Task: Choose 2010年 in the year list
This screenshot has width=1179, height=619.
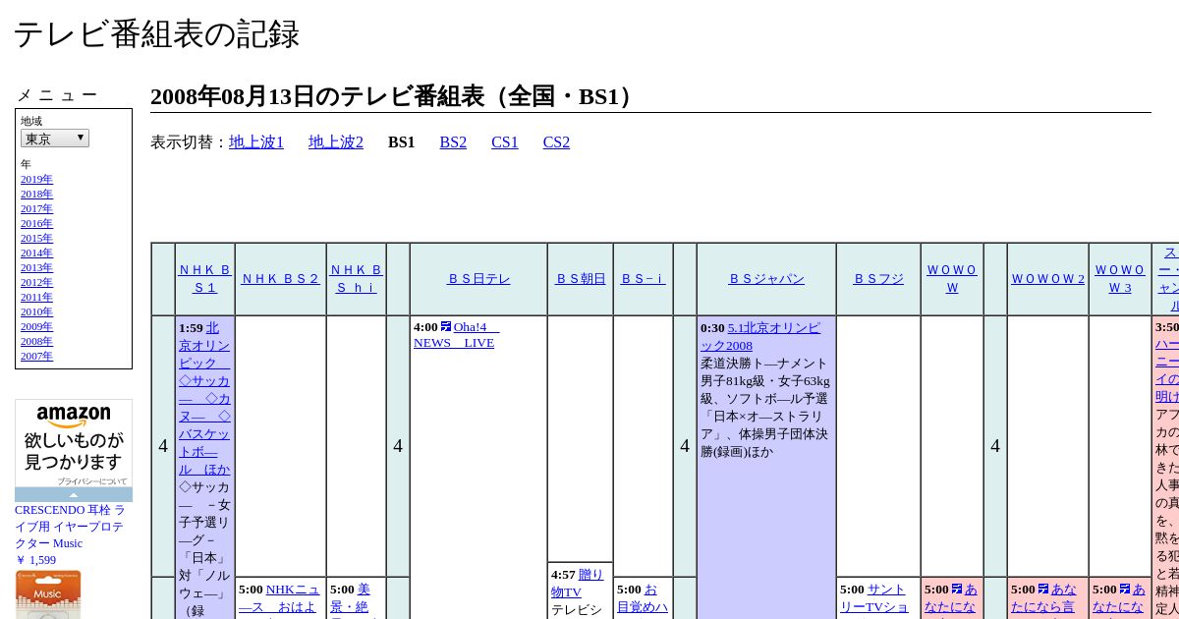Action: pos(36,312)
